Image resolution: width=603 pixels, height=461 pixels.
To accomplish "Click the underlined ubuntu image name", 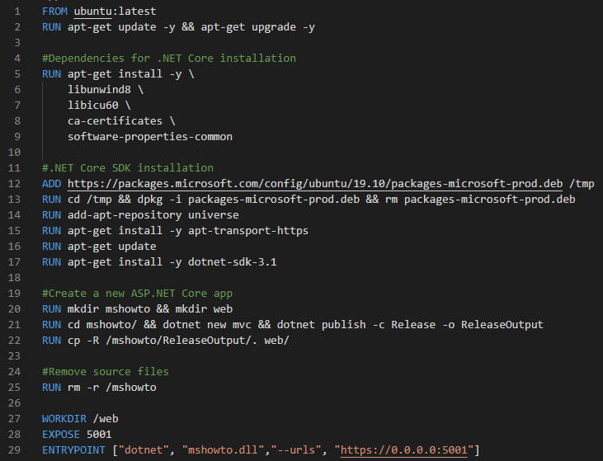I will 92,12.
